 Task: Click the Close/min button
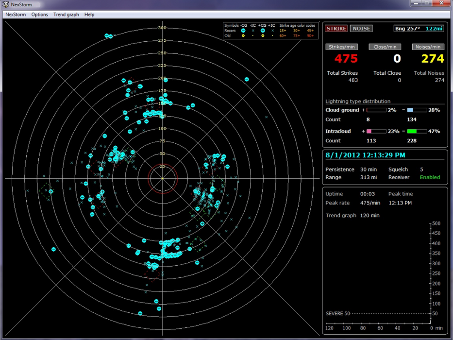[x=385, y=47]
